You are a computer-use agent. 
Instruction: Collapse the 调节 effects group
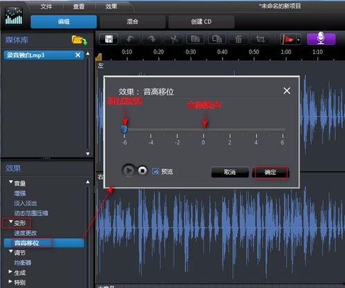(10, 251)
